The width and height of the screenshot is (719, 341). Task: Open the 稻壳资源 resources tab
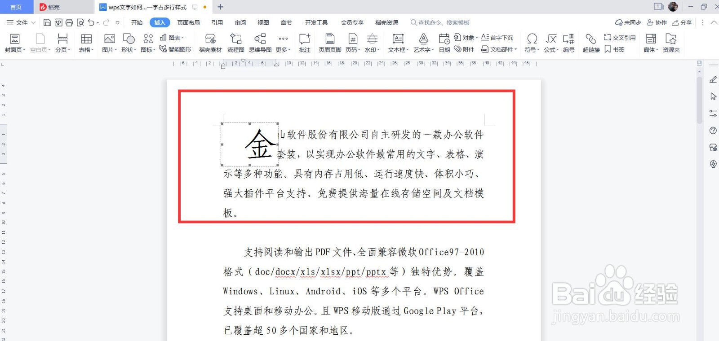point(386,22)
